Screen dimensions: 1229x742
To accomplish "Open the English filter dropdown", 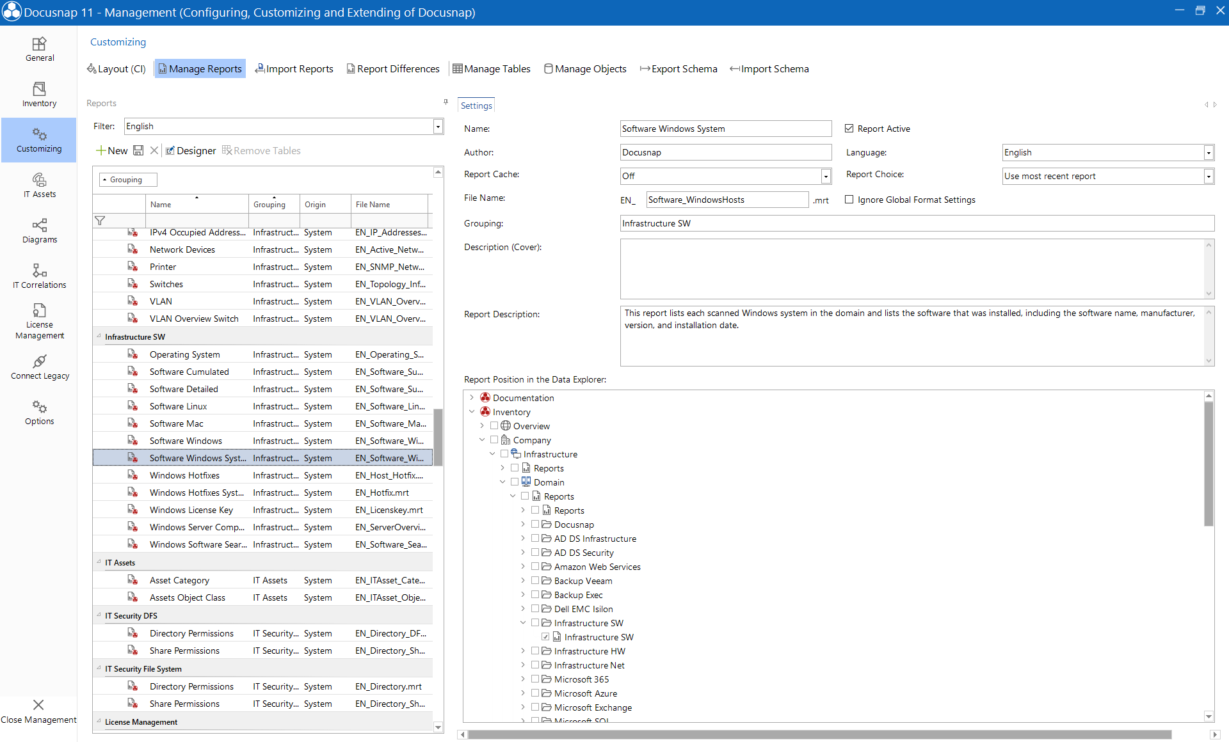I will (438, 126).
